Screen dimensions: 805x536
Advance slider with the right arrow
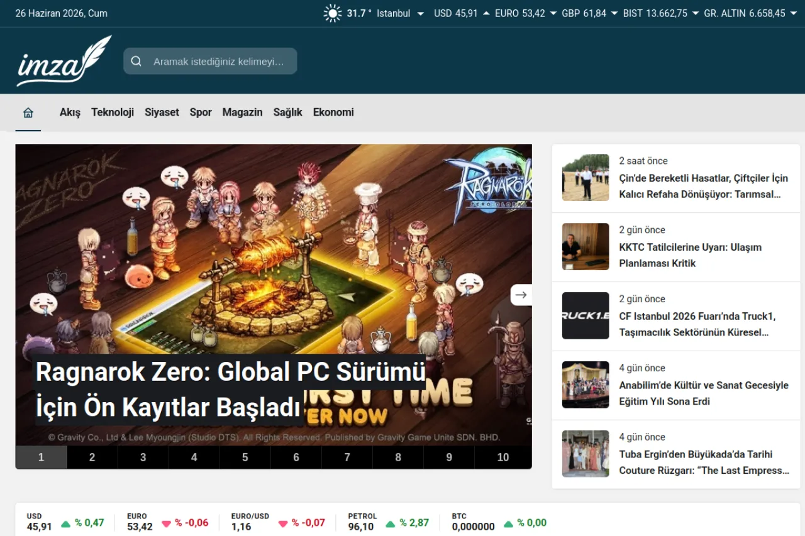tap(521, 295)
